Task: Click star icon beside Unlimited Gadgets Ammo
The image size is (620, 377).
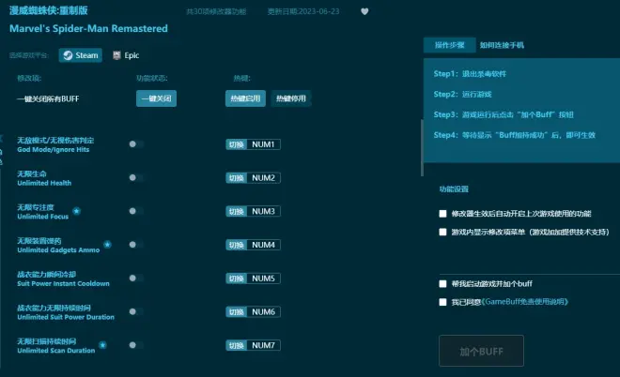Action: coord(107,245)
